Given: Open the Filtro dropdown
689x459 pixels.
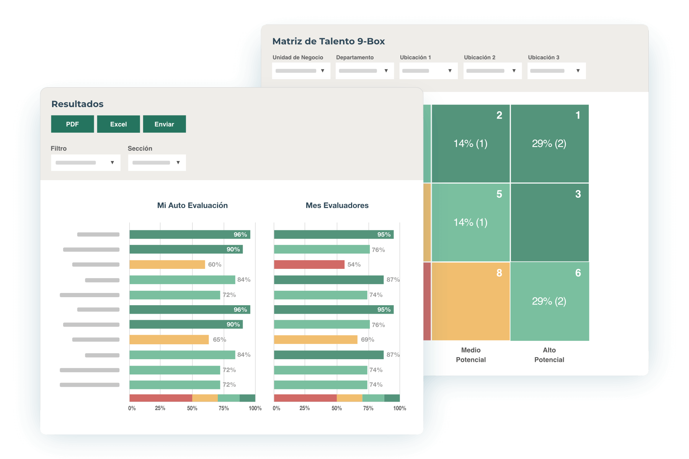Looking at the screenshot, I should click(85, 163).
